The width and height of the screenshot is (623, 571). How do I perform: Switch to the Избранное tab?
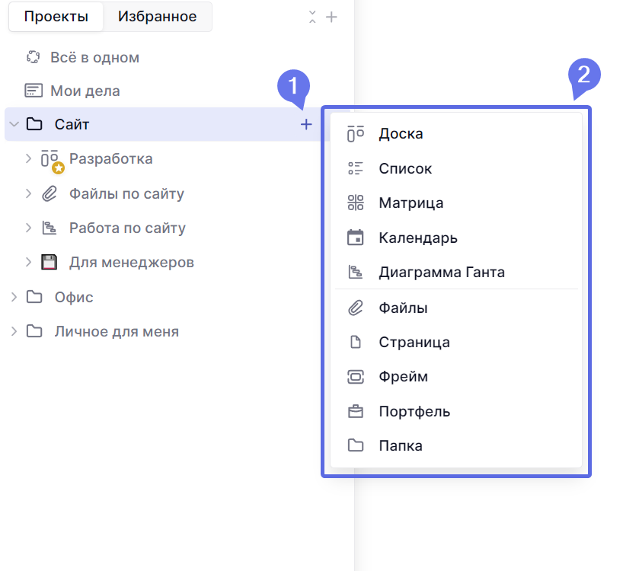click(x=157, y=17)
